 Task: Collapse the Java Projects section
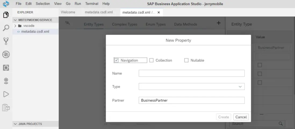15,124
